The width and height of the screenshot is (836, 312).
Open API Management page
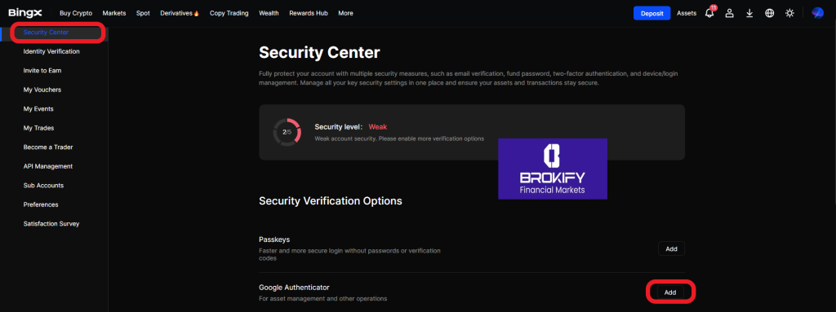pyautogui.click(x=48, y=167)
